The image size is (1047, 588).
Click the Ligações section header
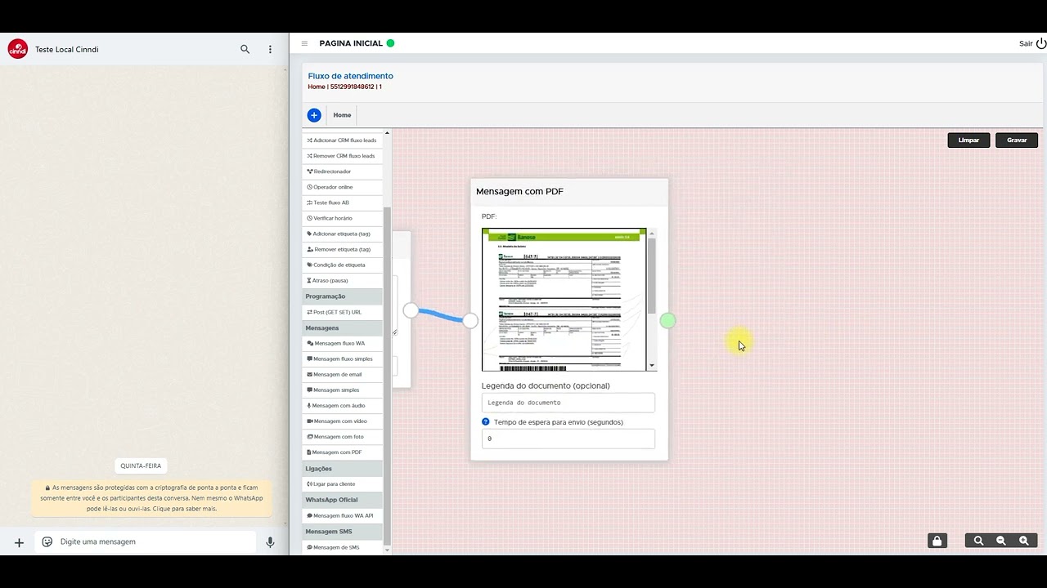point(342,468)
